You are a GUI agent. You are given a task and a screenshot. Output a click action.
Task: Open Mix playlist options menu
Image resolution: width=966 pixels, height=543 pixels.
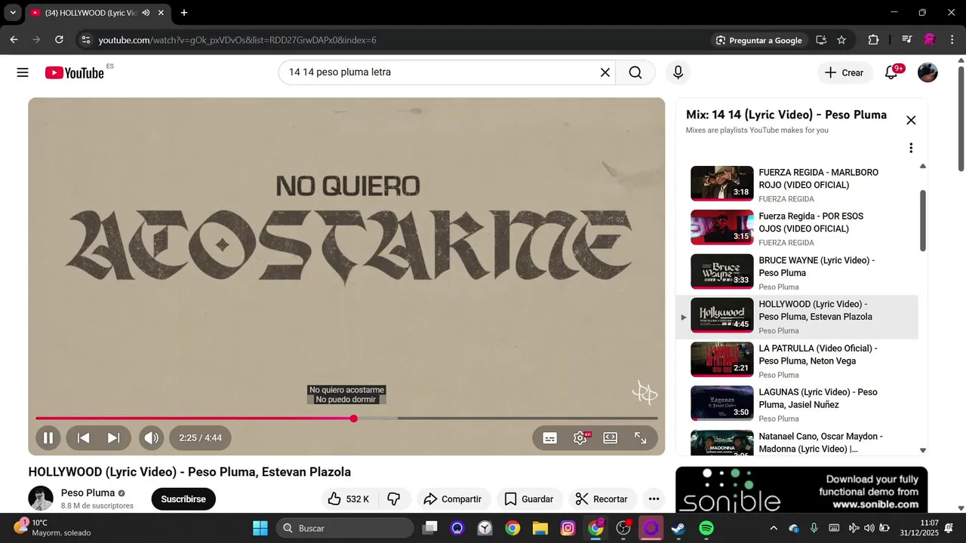pyautogui.click(x=911, y=148)
